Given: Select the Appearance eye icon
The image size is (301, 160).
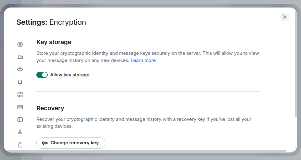Looking at the screenshot, I should pyautogui.click(x=20, y=70).
